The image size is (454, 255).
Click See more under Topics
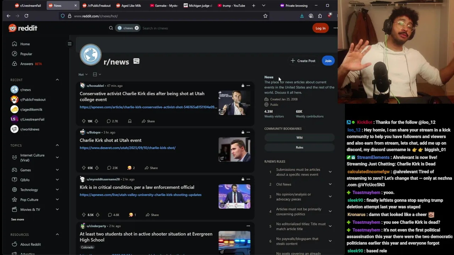(x=17, y=219)
